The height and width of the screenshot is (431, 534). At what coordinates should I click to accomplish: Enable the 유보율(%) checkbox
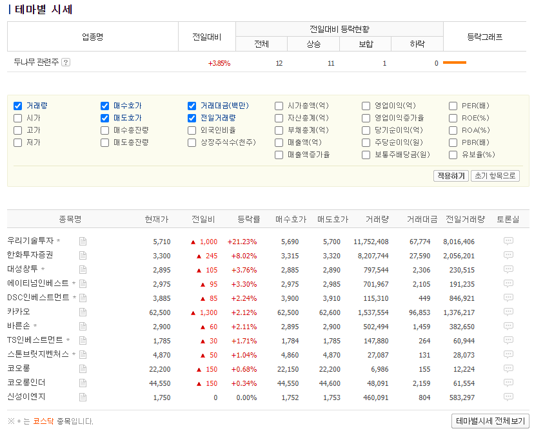(x=453, y=155)
